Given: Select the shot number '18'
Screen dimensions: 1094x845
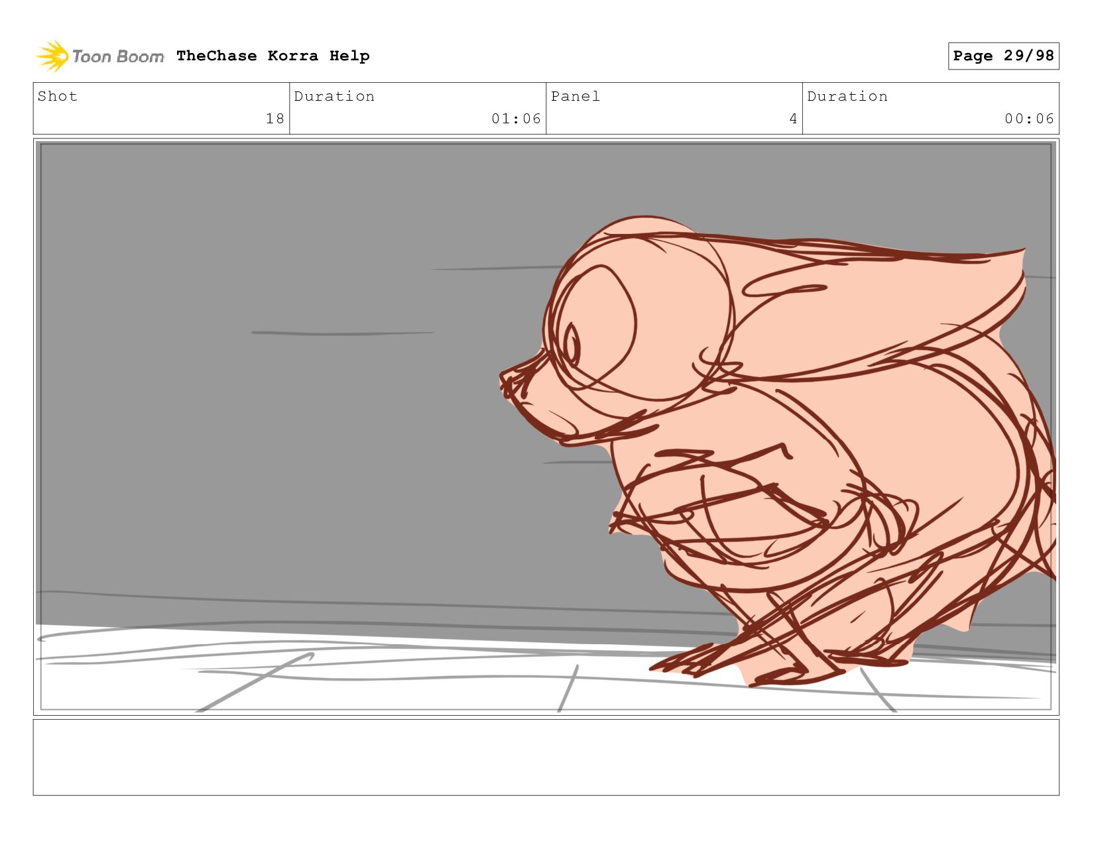Looking at the screenshot, I should point(275,119).
